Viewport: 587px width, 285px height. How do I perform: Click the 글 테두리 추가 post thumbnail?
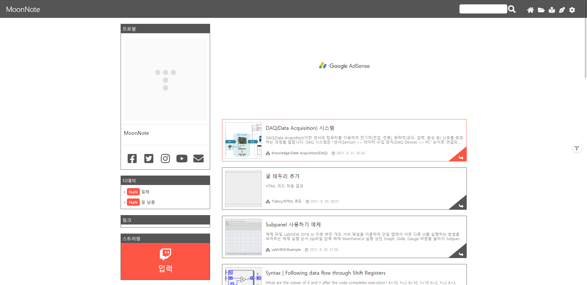243,189
